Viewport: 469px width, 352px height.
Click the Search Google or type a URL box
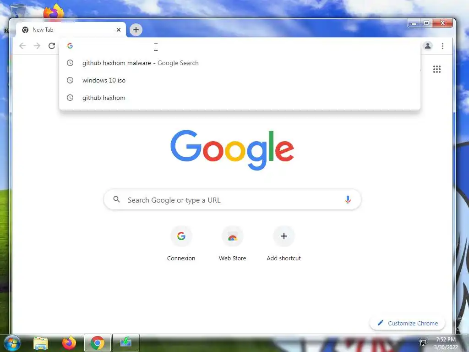[x=232, y=200]
